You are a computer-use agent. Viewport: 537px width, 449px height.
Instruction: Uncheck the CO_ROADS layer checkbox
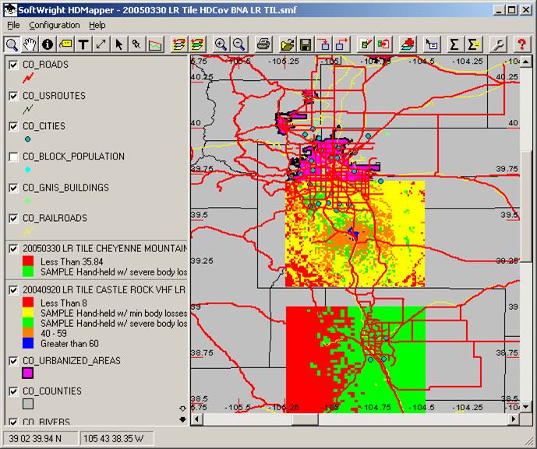tap(13, 65)
